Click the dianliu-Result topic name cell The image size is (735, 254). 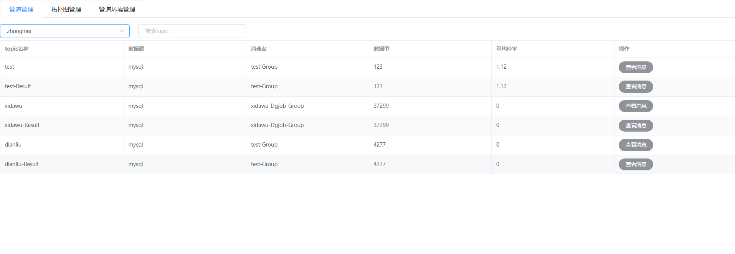tap(22, 164)
